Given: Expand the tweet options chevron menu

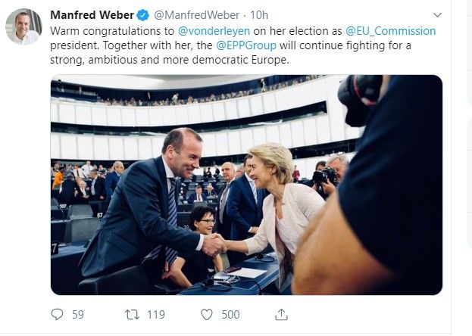Looking at the screenshot, I should coord(437,14).
